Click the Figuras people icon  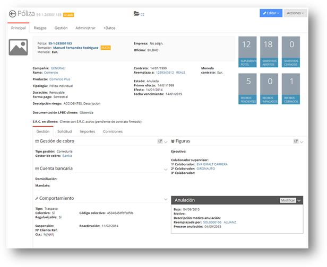pos(173,141)
